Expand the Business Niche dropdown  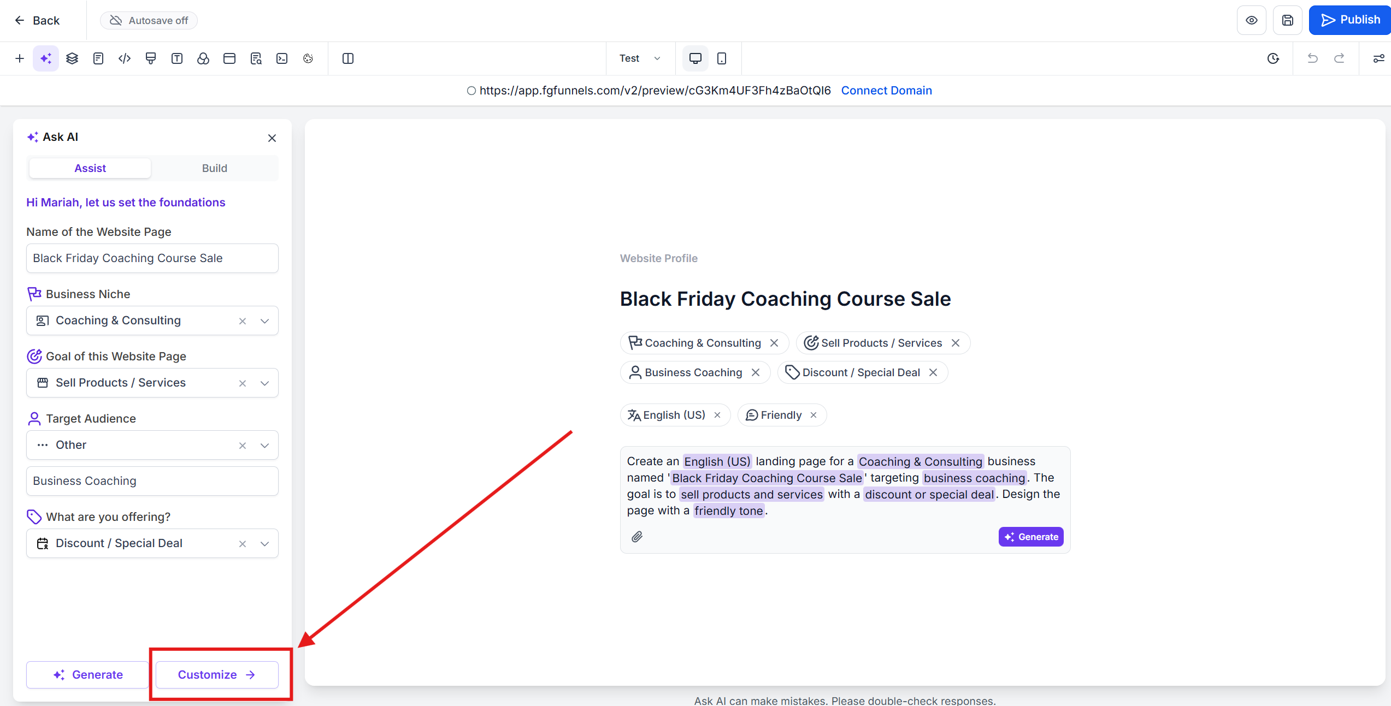tap(265, 321)
